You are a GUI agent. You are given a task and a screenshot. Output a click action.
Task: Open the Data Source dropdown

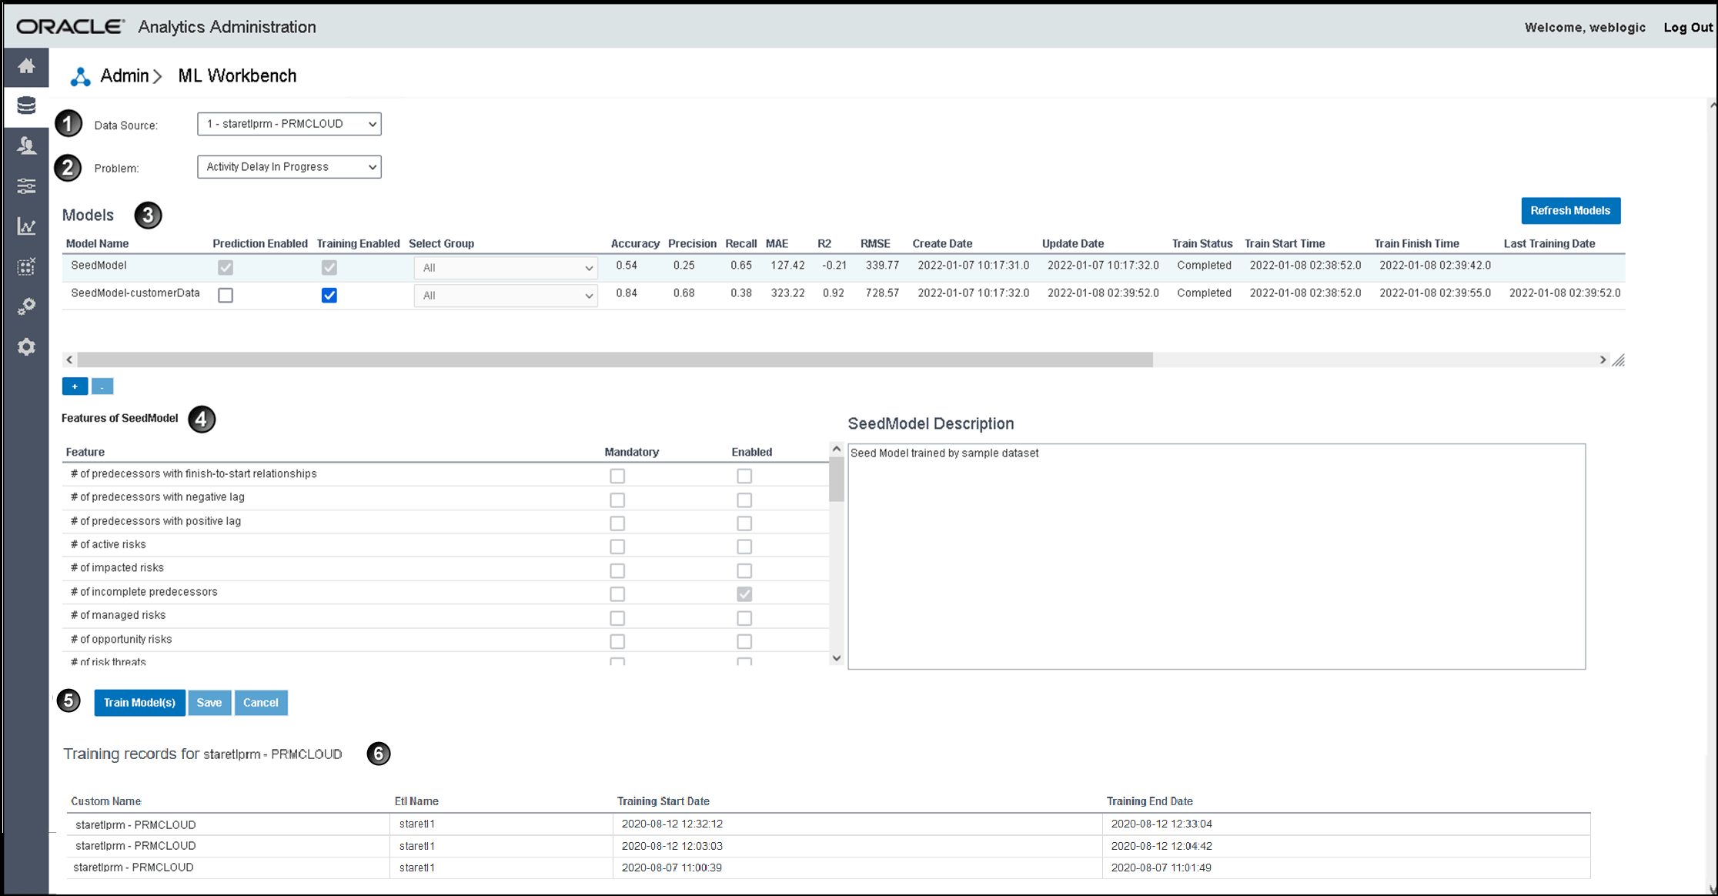click(289, 124)
